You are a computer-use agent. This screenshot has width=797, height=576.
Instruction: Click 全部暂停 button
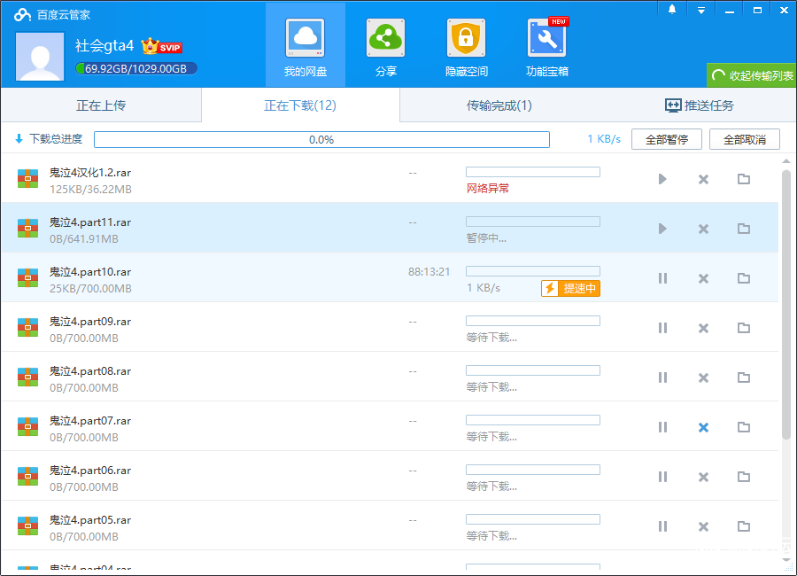click(x=666, y=139)
